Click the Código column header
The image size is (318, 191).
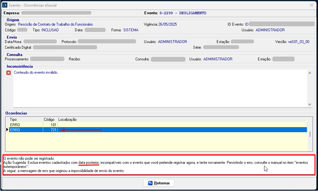point(49,120)
